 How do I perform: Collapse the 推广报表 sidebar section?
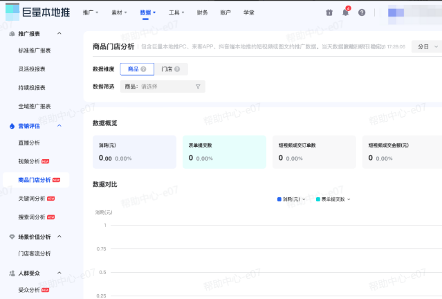click(59, 33)
